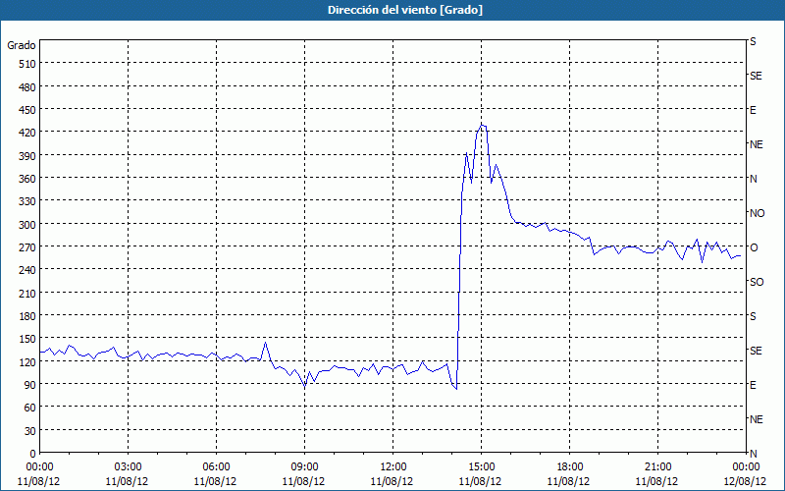The image size is (785, 491).
Task: Click the compass label 'SO' on the right axis
Action: click(757, 282)
